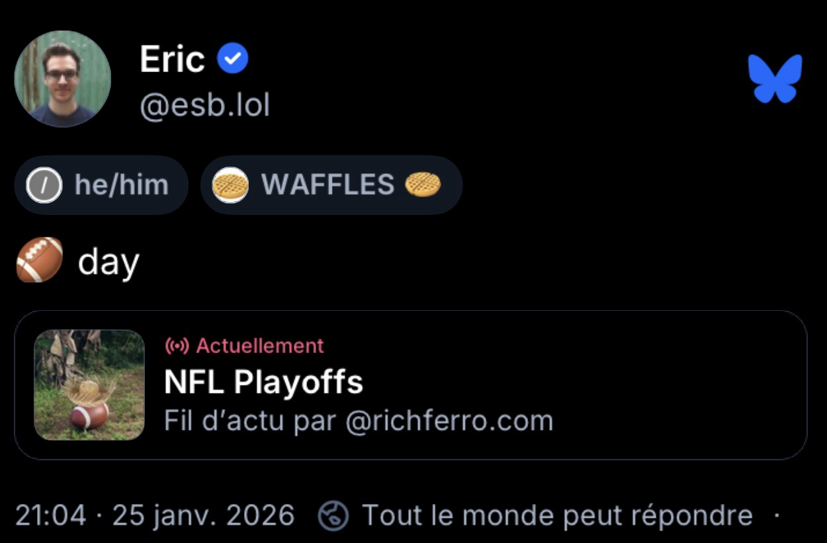Open "Tout le monde peut répondre" reply settings

(556, 515)
